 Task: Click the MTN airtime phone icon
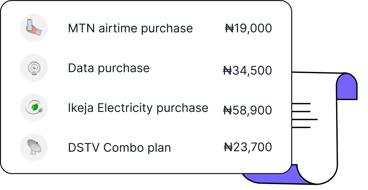[34, 28]
